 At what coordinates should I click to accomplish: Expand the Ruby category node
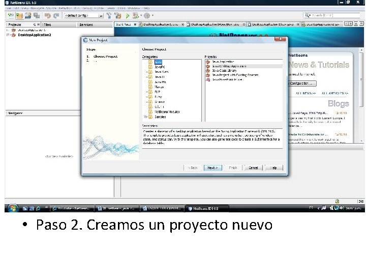pos(146,97)
